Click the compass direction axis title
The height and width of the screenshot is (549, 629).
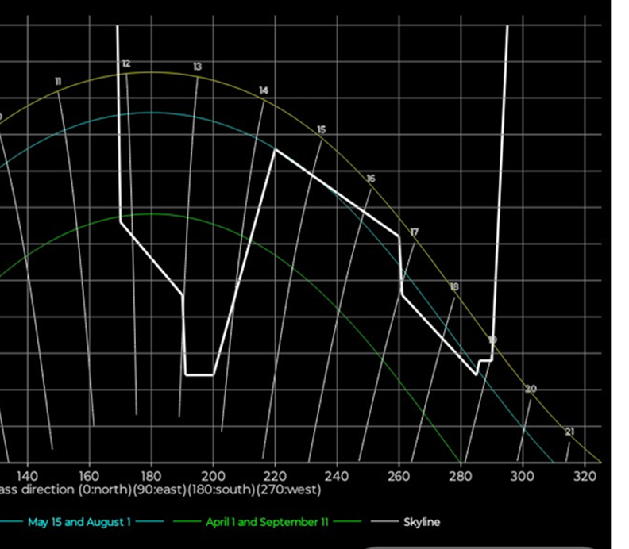[x=159, y=490]
